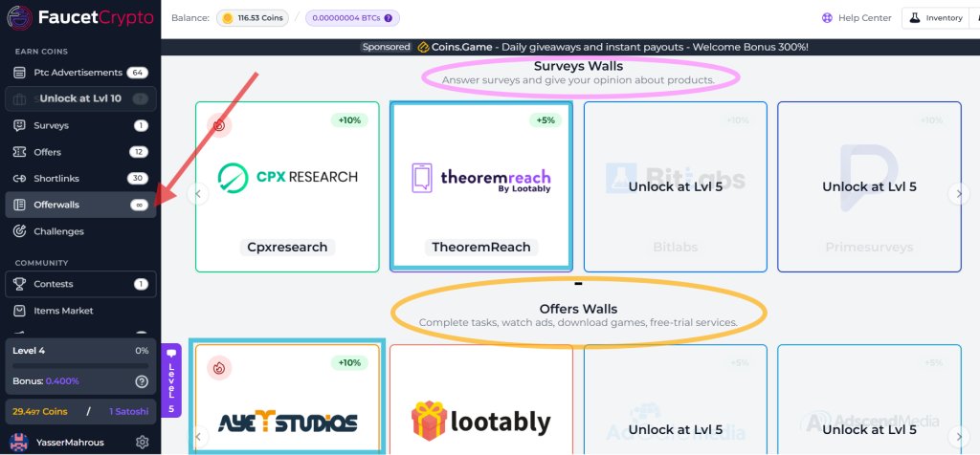980x455 pixels.
Task: Click the 64 badge on Ptc Advertisements
Action: coord(138,73)
